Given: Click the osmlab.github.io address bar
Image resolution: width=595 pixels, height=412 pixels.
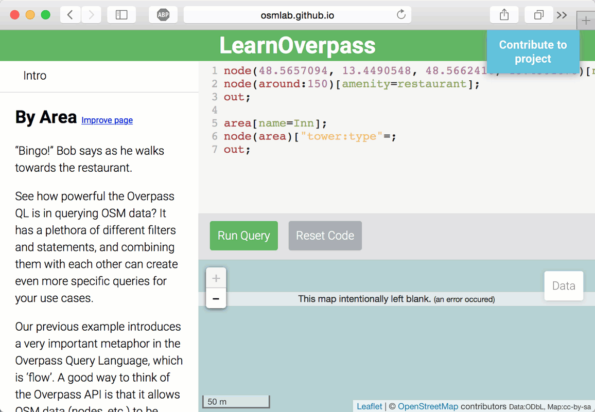Looking at the screenshot, I should [297, 15].
